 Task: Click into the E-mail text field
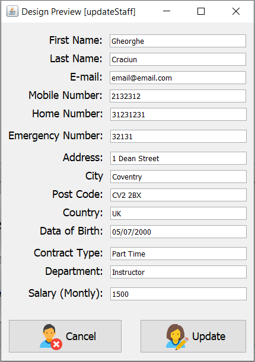coord(178,78)
